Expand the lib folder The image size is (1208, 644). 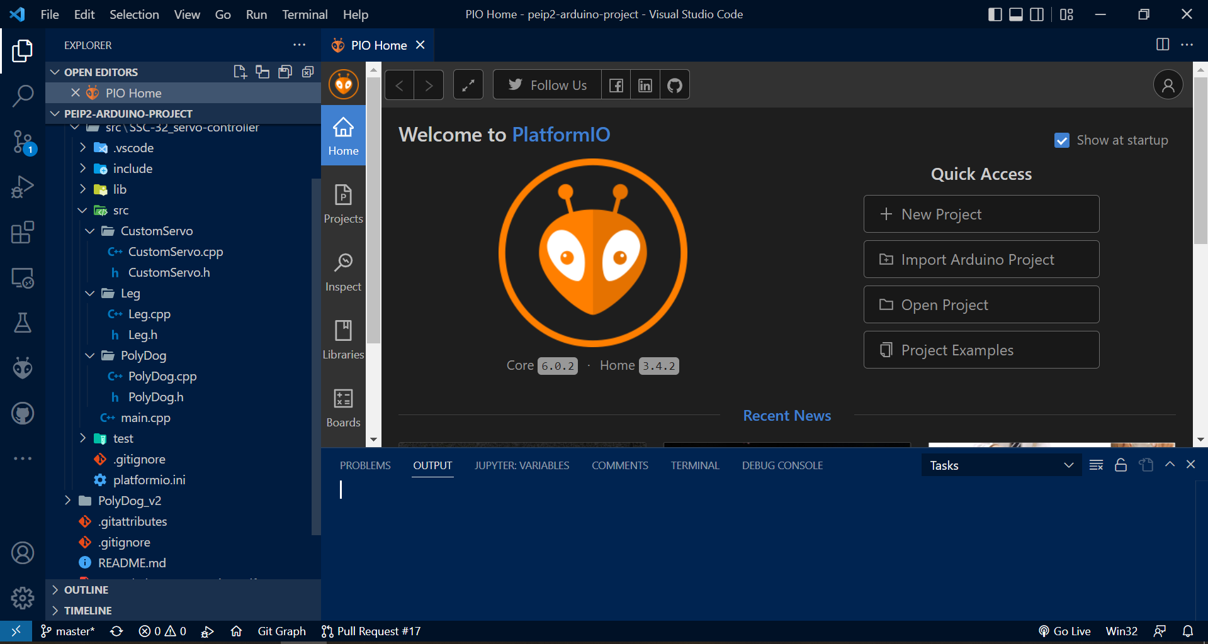click(x=82, y=189)
